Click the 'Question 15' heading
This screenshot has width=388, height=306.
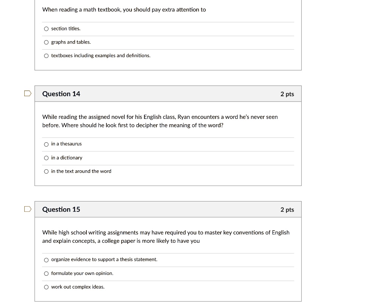[x=61, y=209]
